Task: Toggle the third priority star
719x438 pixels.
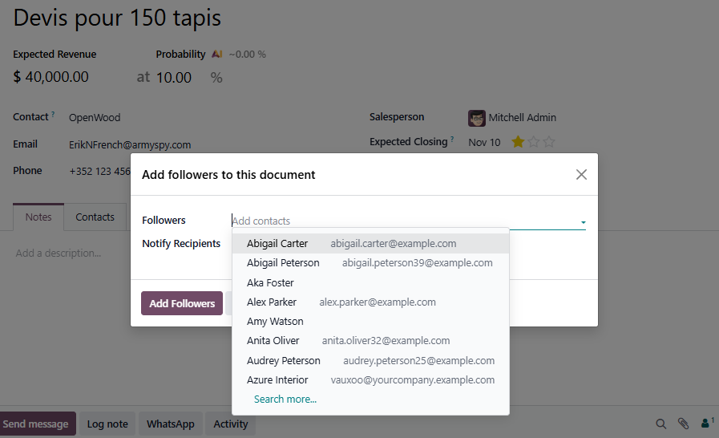Action: (x=549, y=142)
